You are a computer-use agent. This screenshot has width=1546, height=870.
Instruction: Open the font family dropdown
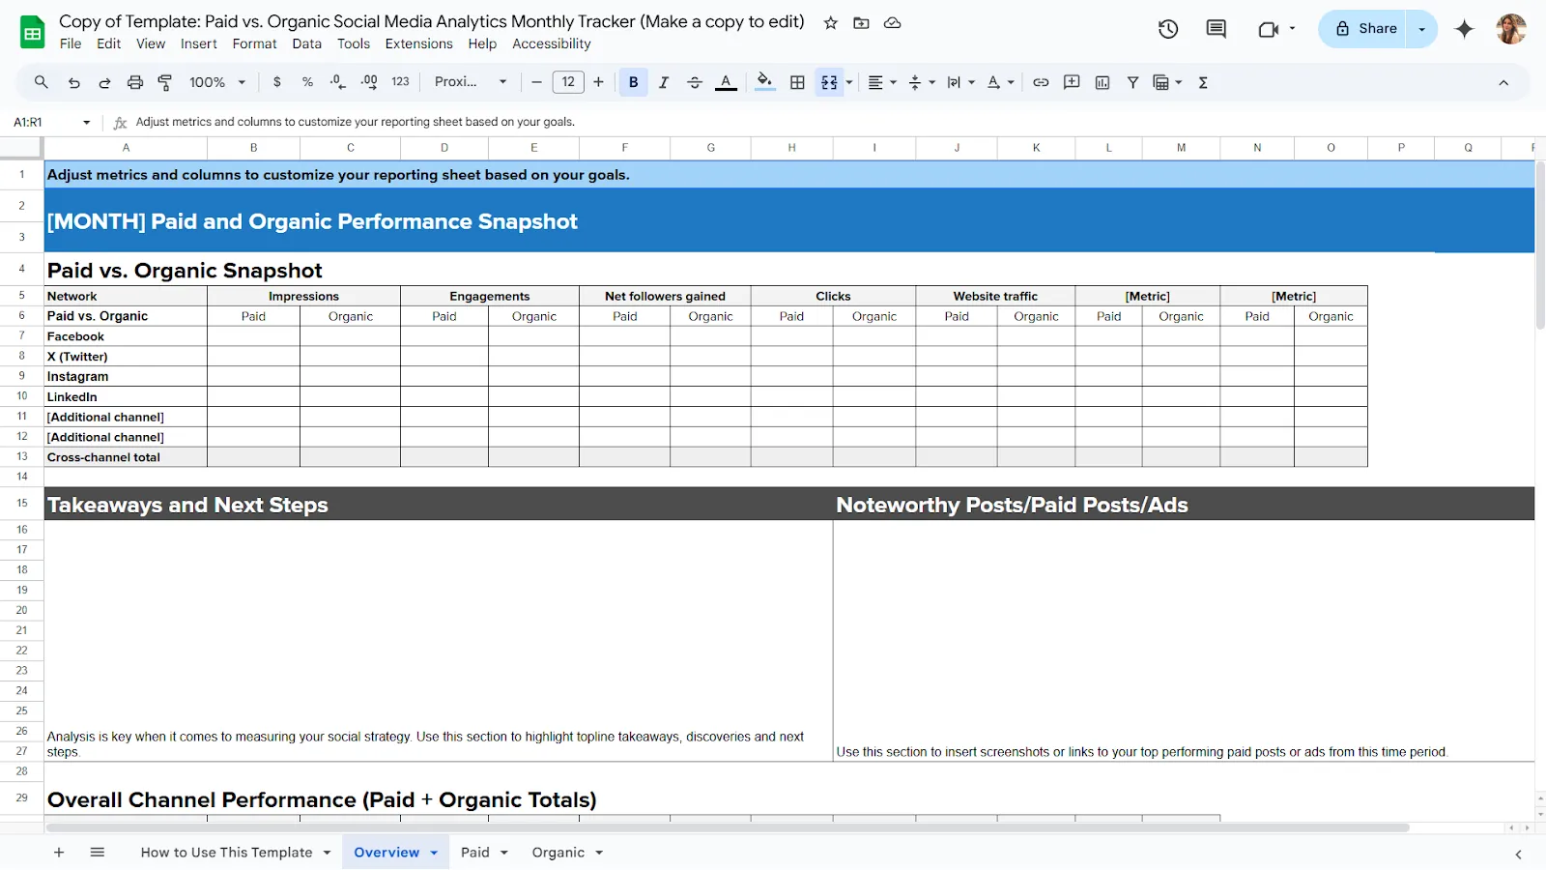tap(471, 82)
